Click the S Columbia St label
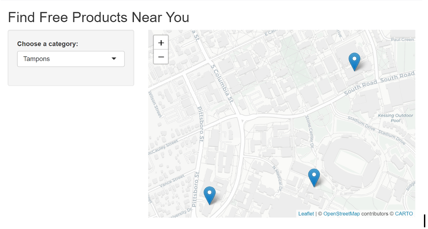 coord(222,82)
